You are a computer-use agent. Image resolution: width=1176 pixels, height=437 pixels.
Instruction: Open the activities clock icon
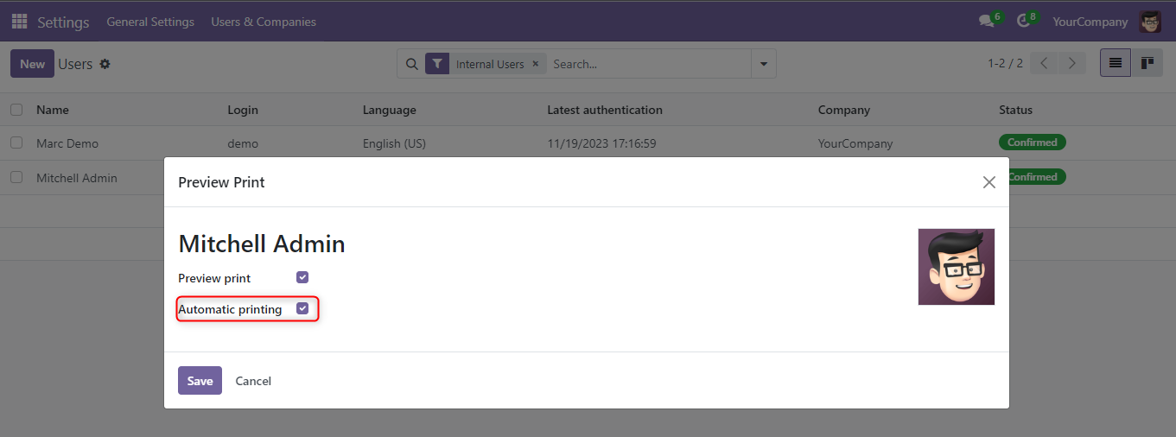pyautogui.click(x=1023, y=22)
